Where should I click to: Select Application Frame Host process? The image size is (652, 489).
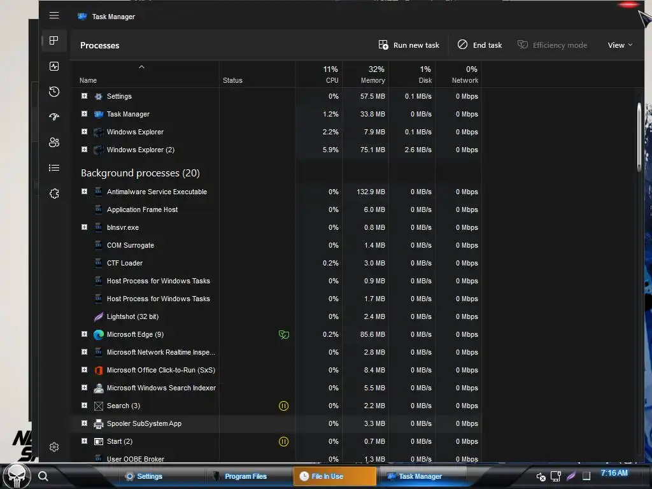point(142,209)
